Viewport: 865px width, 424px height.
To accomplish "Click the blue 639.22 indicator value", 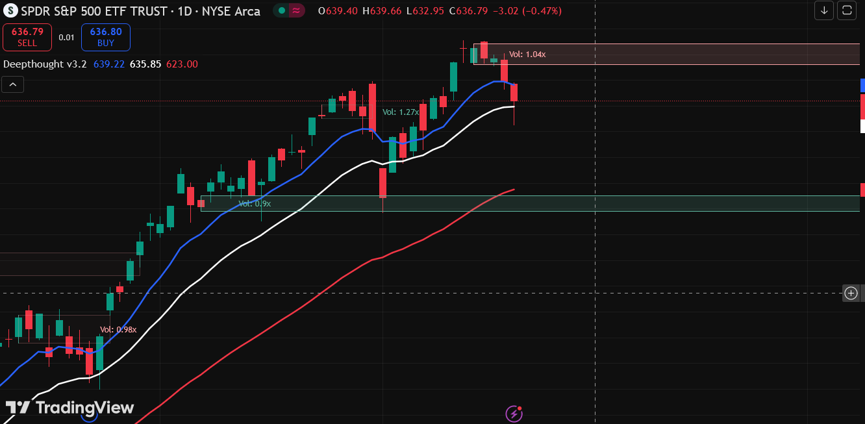I will point(108,64).
